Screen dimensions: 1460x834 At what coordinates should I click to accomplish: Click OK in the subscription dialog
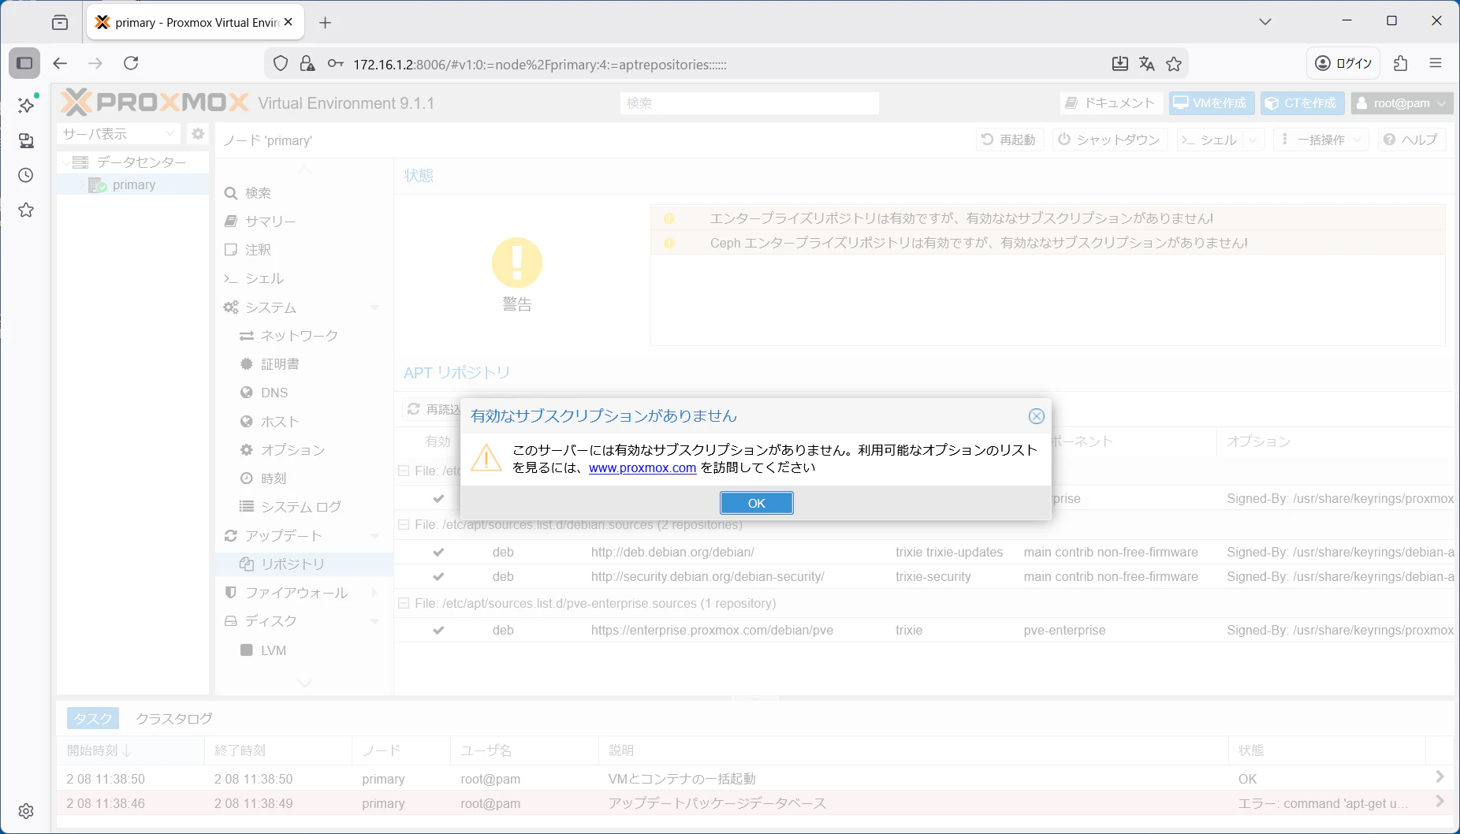[756, 503]
